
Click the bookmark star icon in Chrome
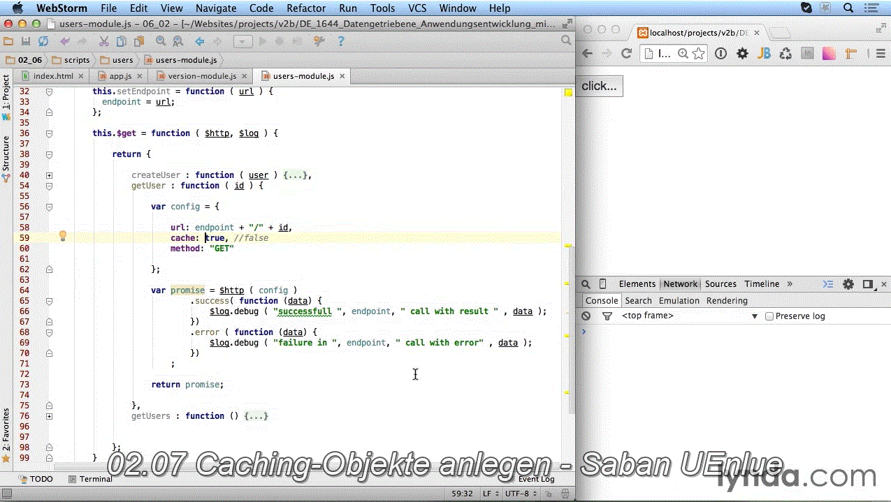(699, 53)
